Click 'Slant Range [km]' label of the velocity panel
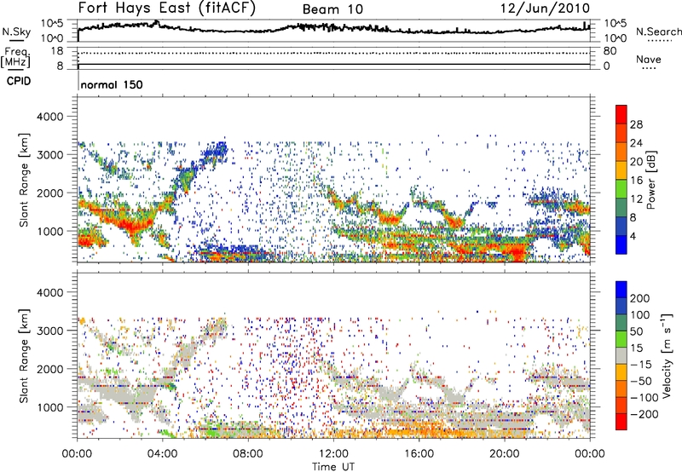The height and width of the screenshot is (472, 682). point(24,356)
